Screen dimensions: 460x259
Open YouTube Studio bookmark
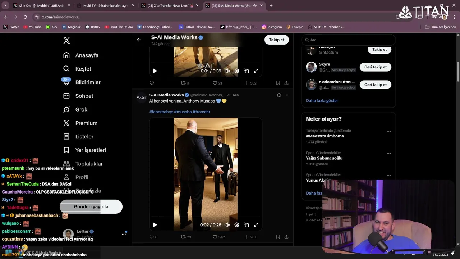click(119, 27)
